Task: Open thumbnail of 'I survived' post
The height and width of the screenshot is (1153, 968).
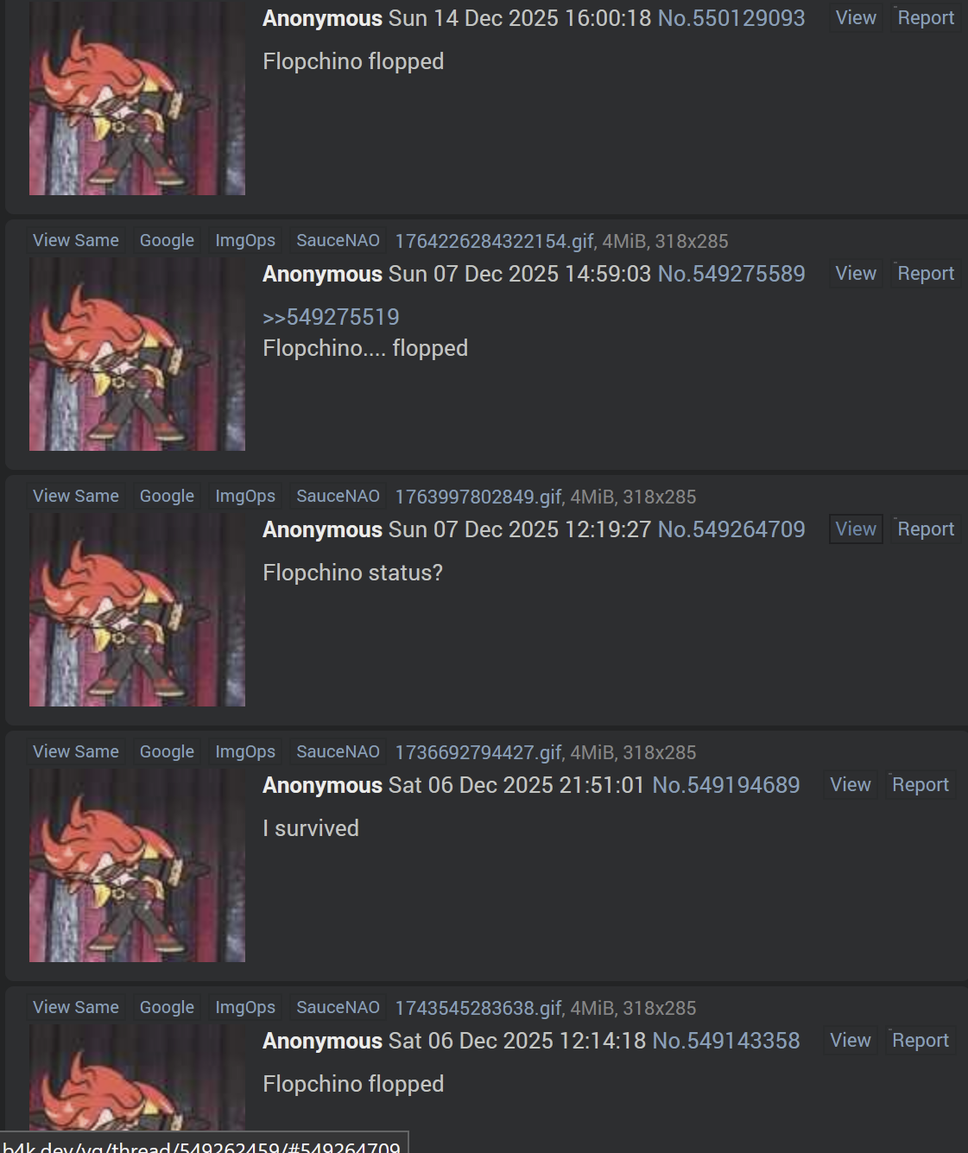Action: click(137, 865)
